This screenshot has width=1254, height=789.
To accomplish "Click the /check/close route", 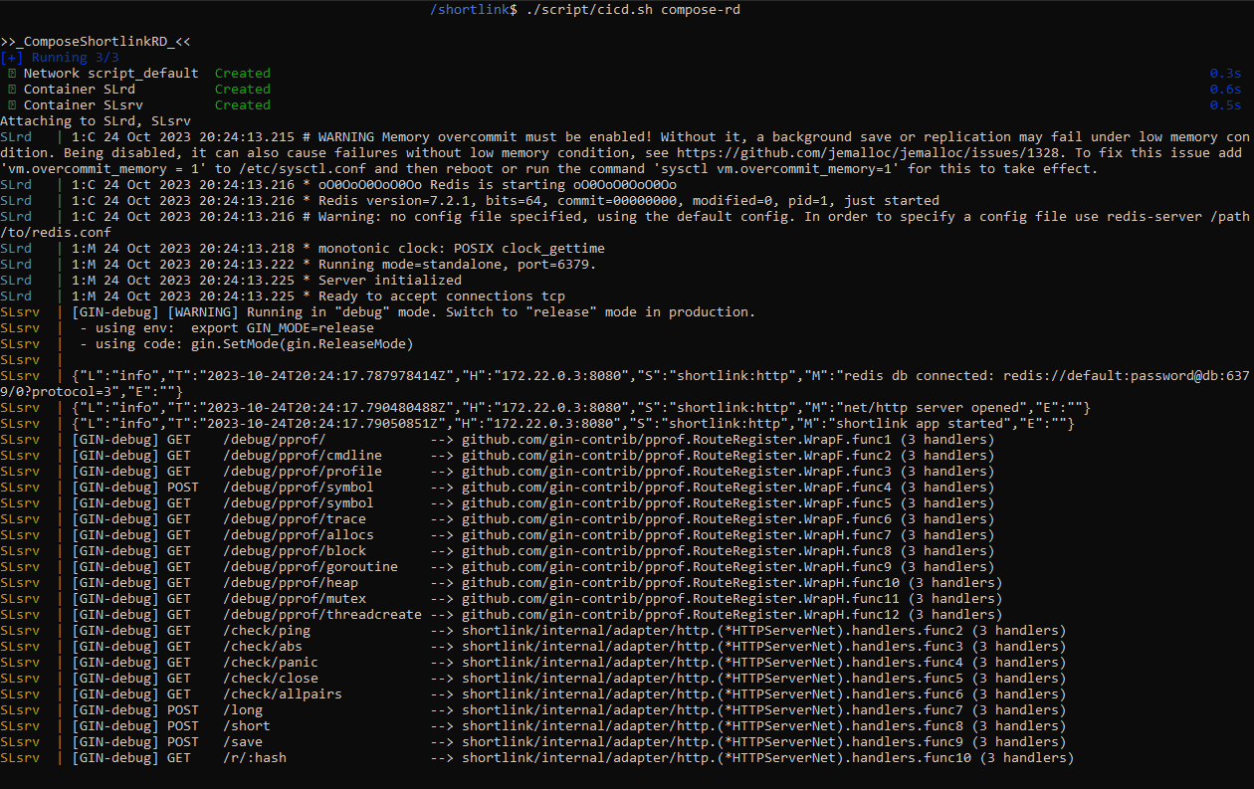I will click(x=271, y=679).
